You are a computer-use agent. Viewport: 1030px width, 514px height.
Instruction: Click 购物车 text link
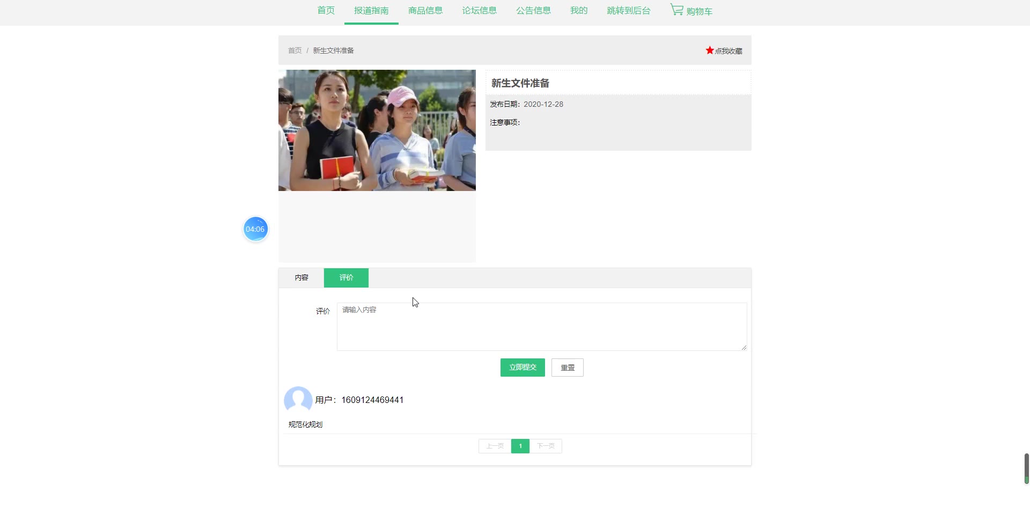(x=700, y=11)
